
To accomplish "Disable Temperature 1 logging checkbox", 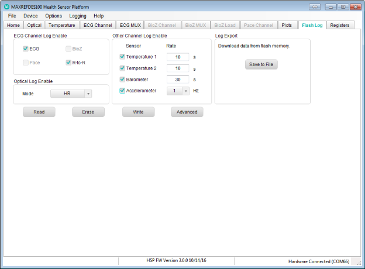I will click(122, 57).
